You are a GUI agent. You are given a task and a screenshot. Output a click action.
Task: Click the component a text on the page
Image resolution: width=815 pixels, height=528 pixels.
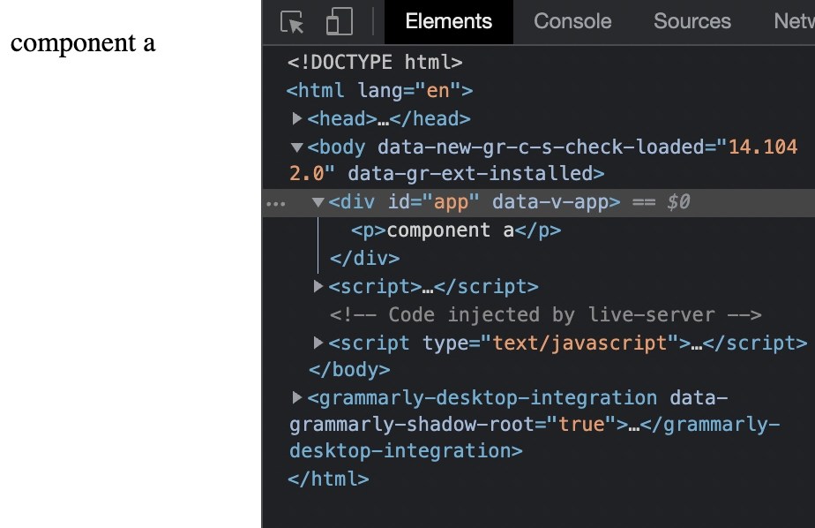pos(82,42)
